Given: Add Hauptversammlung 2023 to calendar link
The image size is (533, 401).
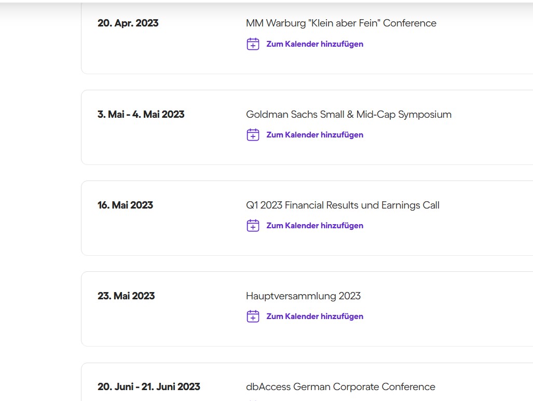Looking at the screenshot, I should click(315, 316).
